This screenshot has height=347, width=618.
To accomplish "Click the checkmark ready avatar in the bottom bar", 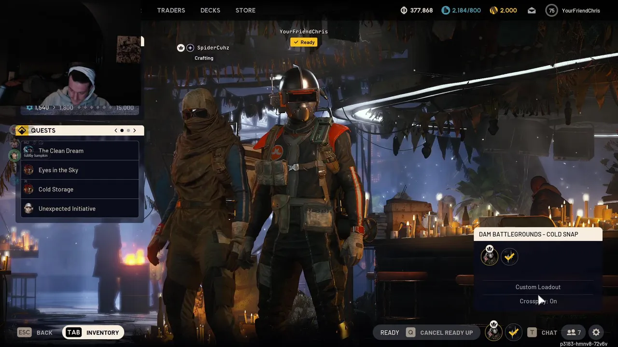I will [513, 333].
